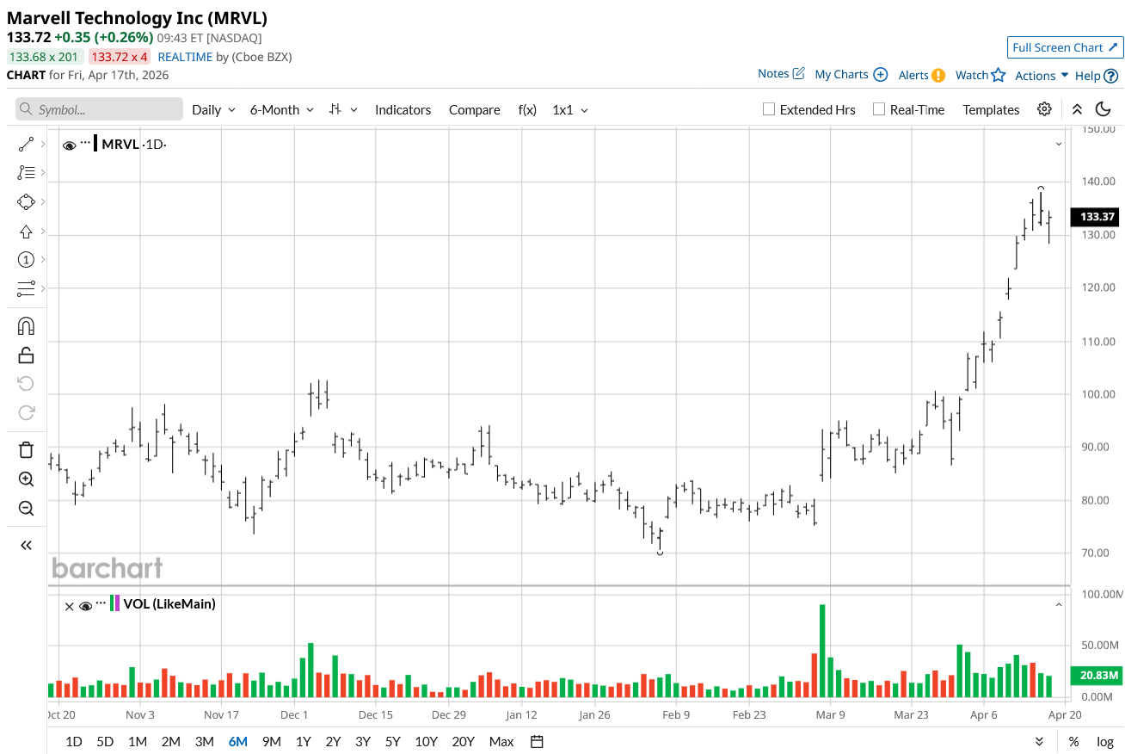Toggle VOL indicator visibility eye
Screen dimensions: 1125x754
(85, 606)
